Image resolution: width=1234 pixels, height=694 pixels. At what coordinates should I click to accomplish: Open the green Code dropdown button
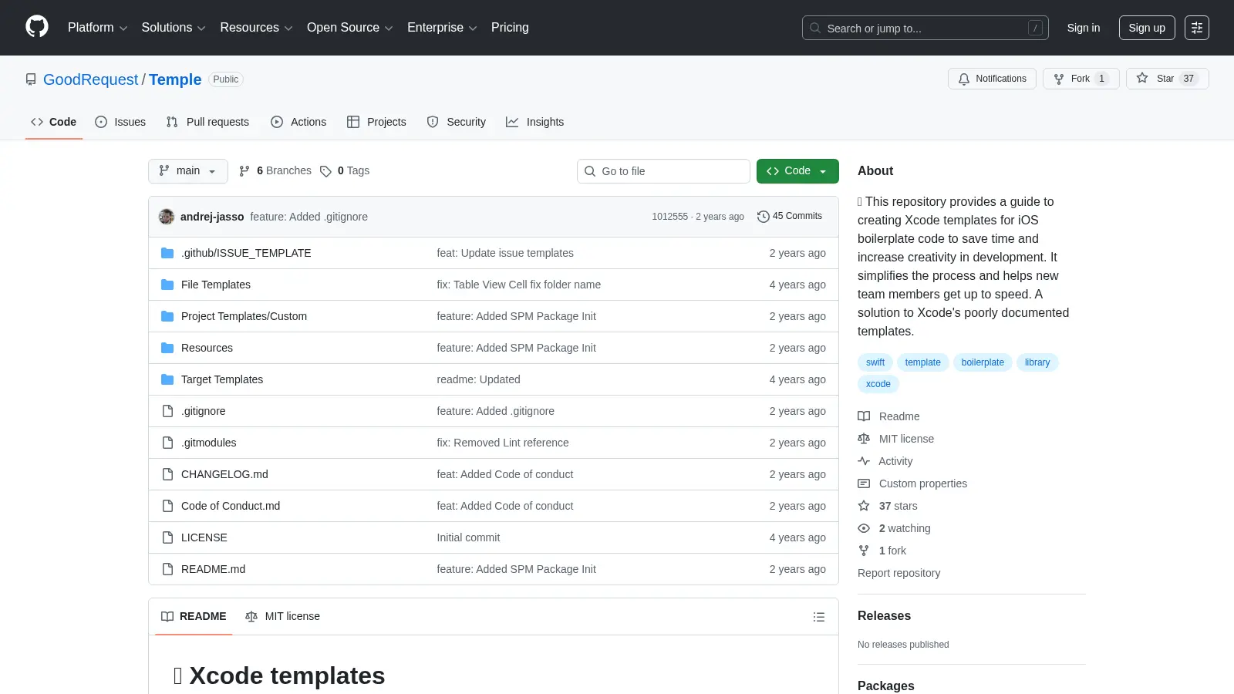[797, 171]
